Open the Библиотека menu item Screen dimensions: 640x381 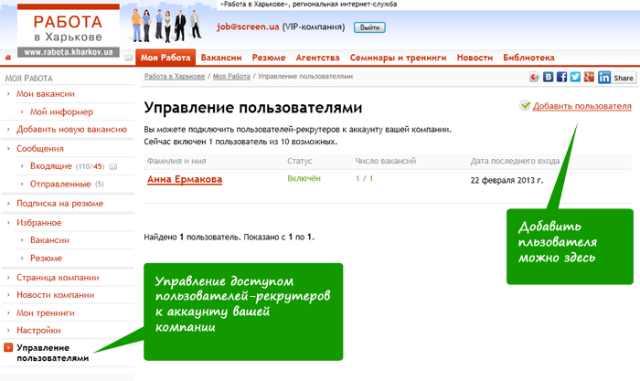tap(528, 58)
